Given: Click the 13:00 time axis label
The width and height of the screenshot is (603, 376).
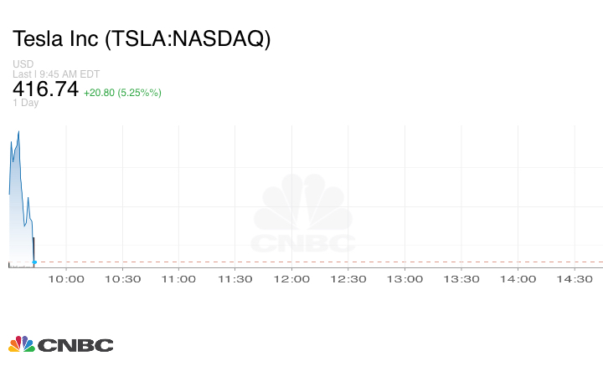Looking at the screenshot, I should tap(405, 279).
